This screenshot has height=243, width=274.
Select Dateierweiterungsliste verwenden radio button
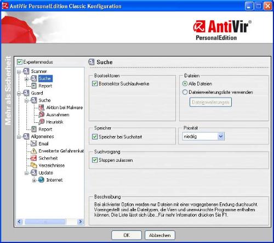coord(185,92)
